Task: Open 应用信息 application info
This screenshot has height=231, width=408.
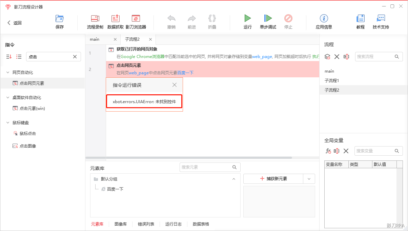Action: pyautogui.click(x=324, y=19)
